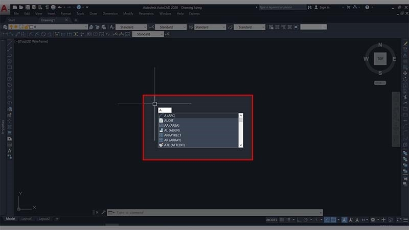
Task: Select the Line tool in left toolbar
Action: [10, 49]
